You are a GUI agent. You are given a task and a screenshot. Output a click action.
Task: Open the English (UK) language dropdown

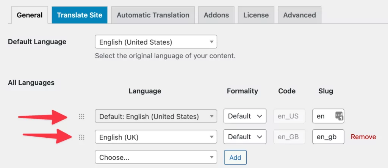[156, 137]
